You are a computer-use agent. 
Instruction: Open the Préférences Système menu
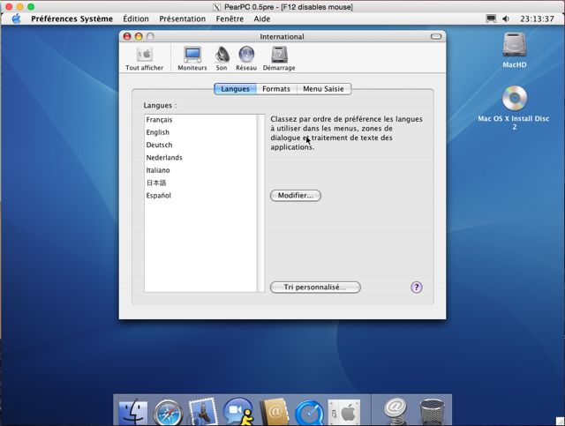click(x=72, y=19)
